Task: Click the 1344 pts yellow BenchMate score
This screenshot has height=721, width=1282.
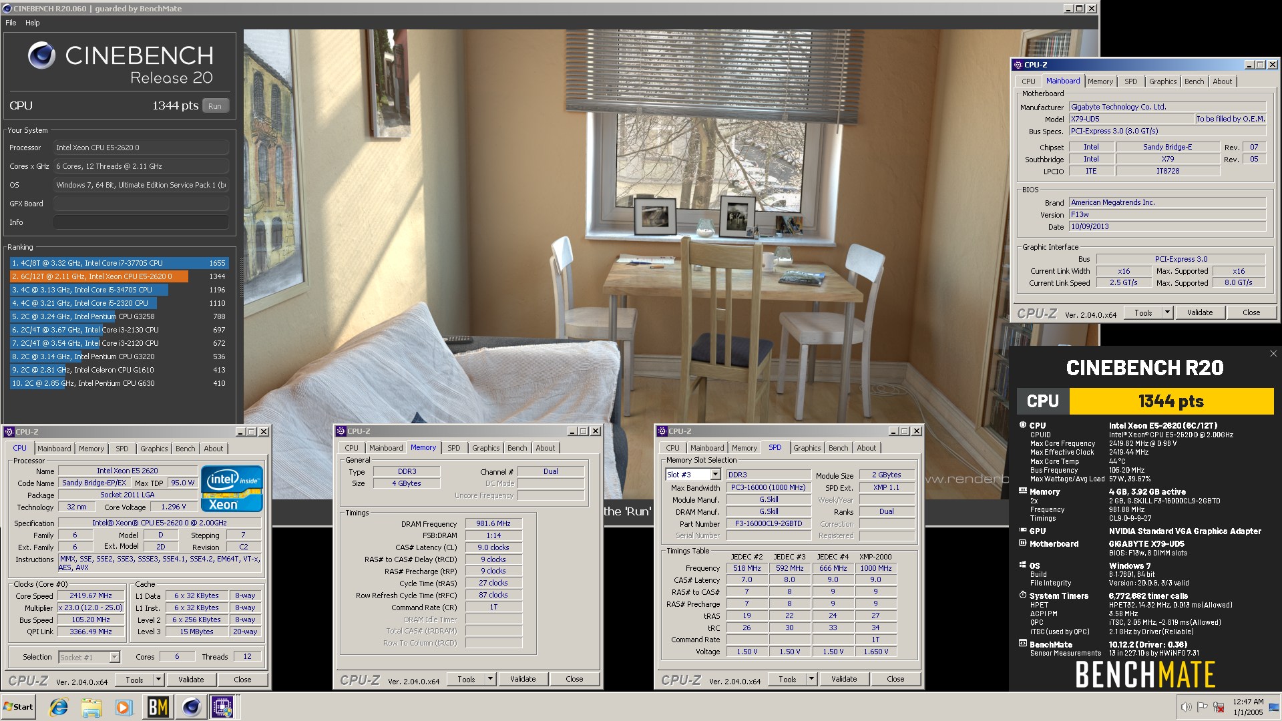Action: click(x=1171, y=401)
